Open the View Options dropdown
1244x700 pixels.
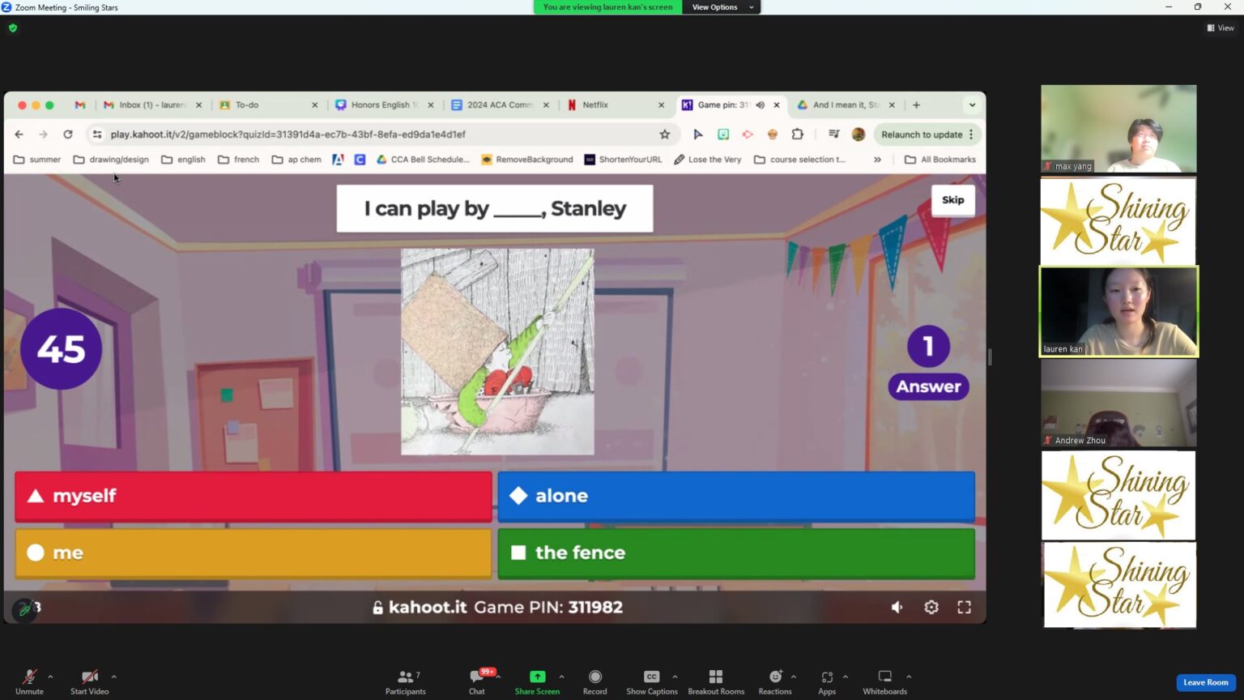coord(721,7)
